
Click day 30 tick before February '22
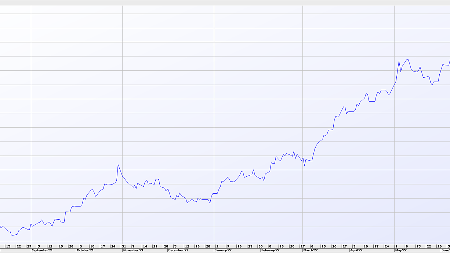click(x=261, y=246)
